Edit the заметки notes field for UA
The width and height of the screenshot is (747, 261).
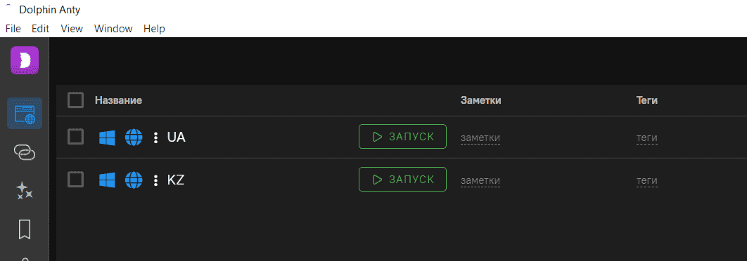[480, 138]
